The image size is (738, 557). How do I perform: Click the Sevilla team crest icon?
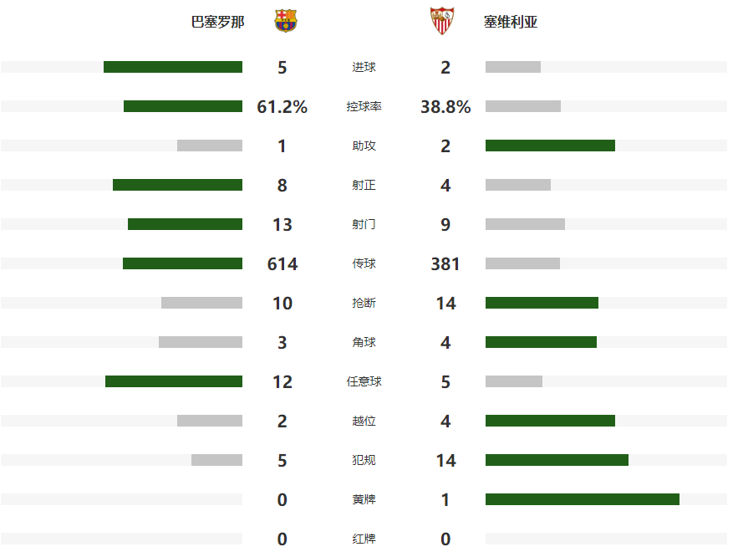coord(440,21)
